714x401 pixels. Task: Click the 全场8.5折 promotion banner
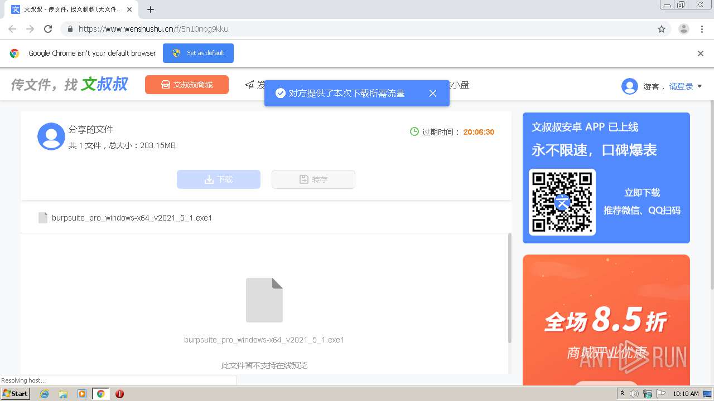pos(606,320)
